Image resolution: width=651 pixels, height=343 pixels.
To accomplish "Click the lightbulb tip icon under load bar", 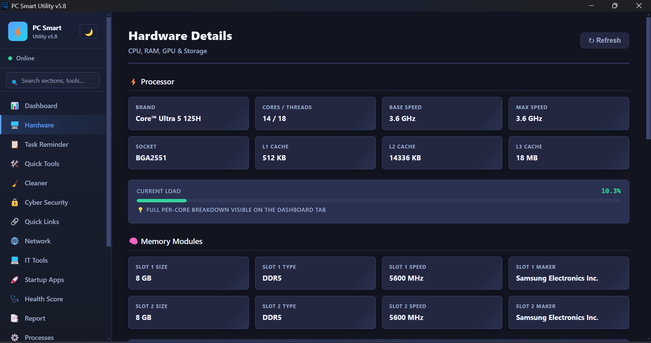I will (140, 210).
